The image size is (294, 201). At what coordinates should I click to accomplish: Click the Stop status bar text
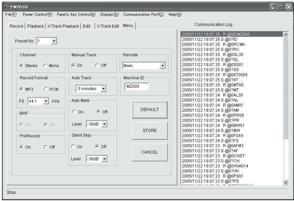point(11,192)
